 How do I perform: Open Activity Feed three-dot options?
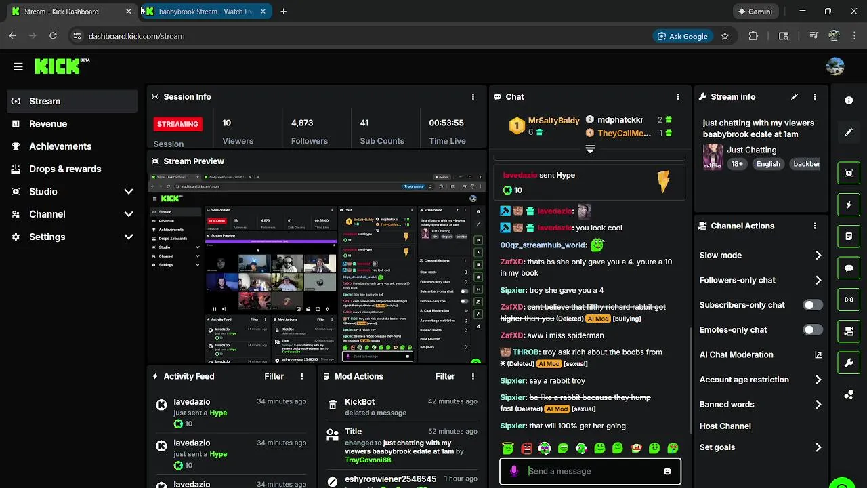[x=302, y=376]
